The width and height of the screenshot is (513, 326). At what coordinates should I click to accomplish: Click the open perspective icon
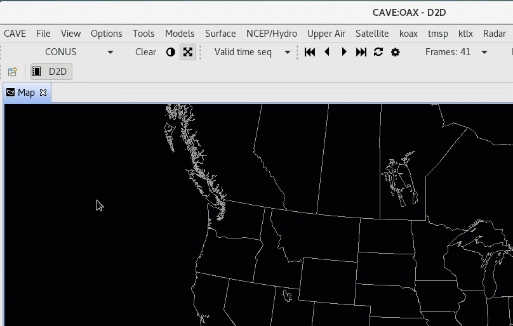pos(13,72)
